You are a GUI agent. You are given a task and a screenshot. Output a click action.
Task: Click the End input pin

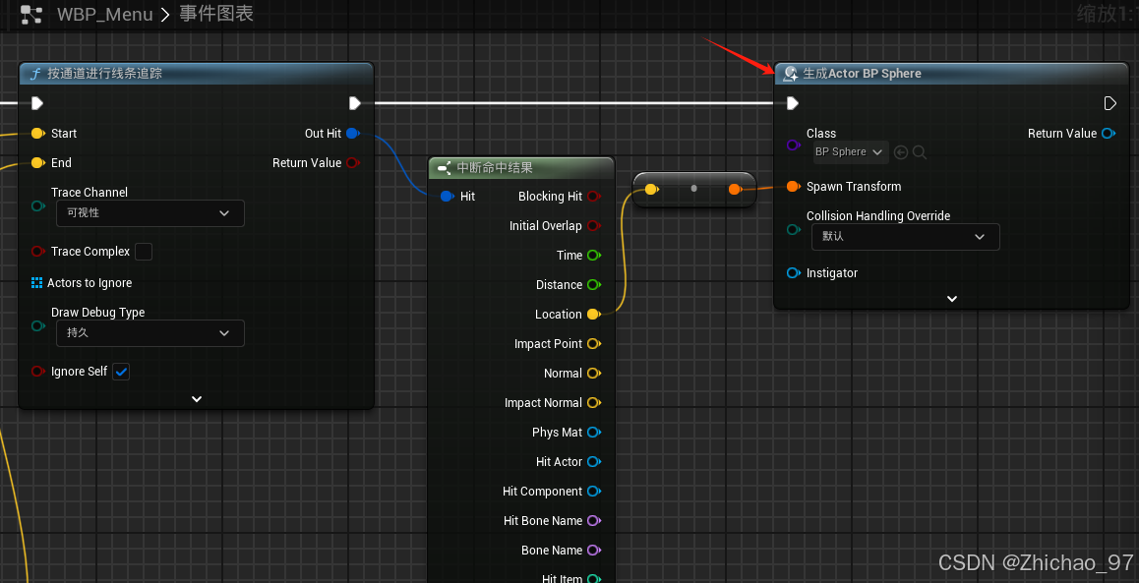tap(37, 162)
